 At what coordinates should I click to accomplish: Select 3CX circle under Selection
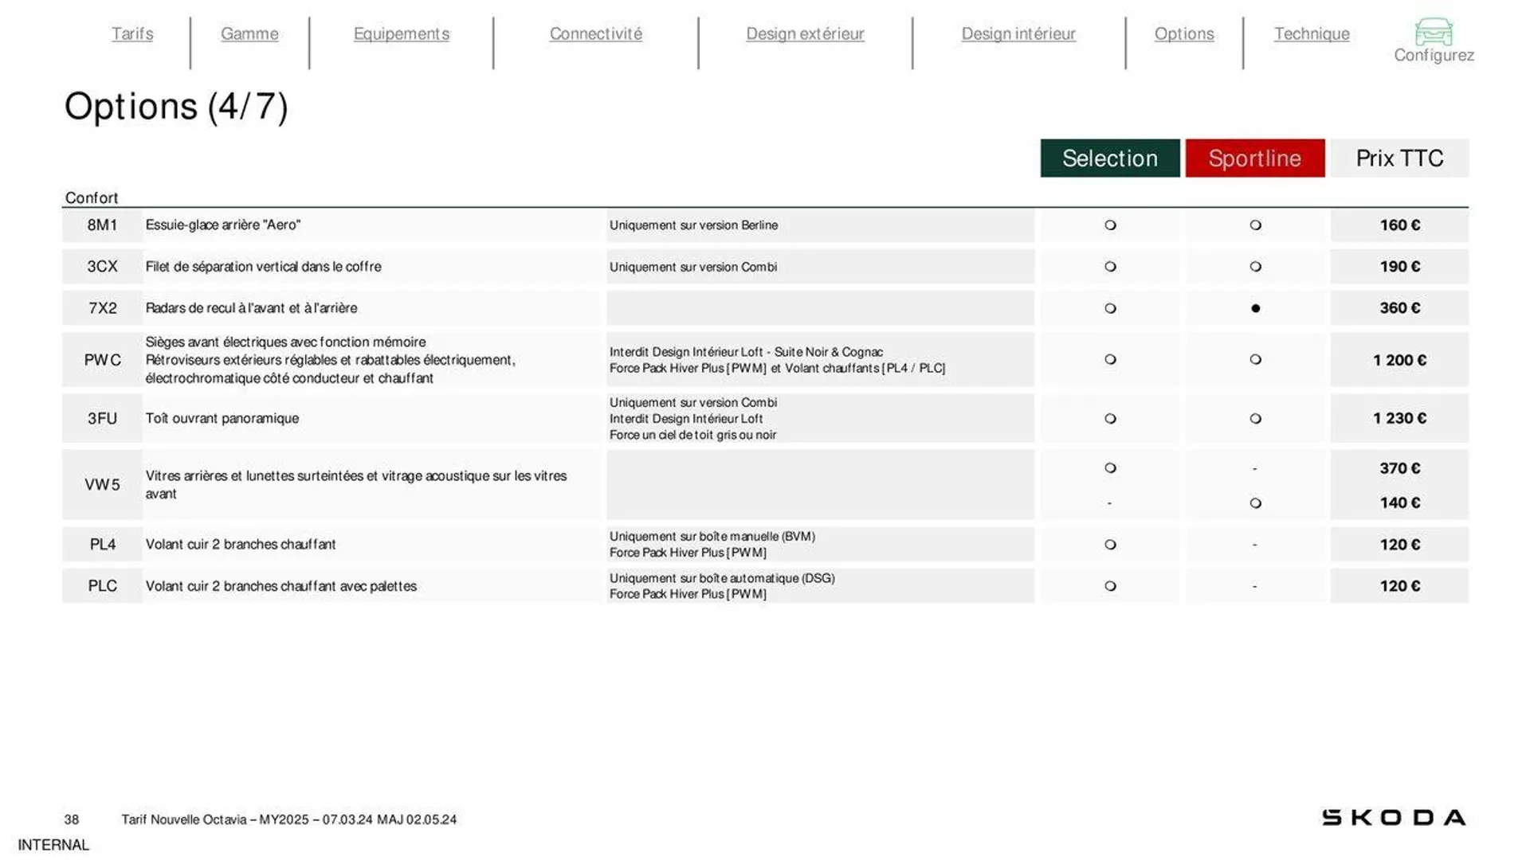tap(1110, 267)
